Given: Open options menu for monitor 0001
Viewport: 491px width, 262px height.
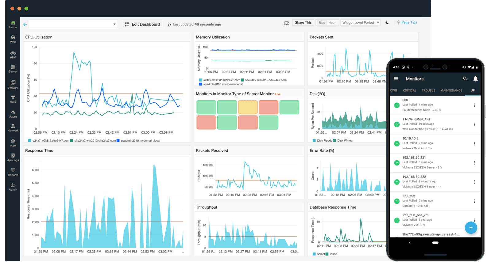Looking at the screenshot, I should tap(474, 105).
